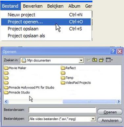Choose Project opslaan als menu entry

pyautogui.click(x=26, y=36)
